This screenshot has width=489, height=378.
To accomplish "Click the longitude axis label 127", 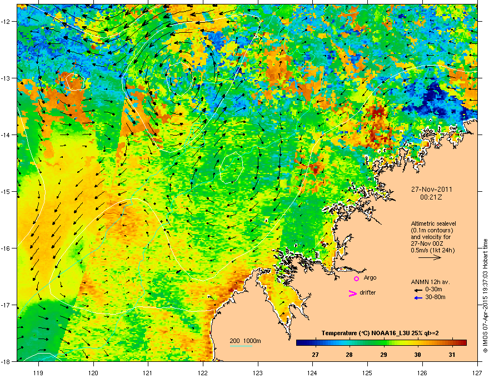I will pos(477,372).
